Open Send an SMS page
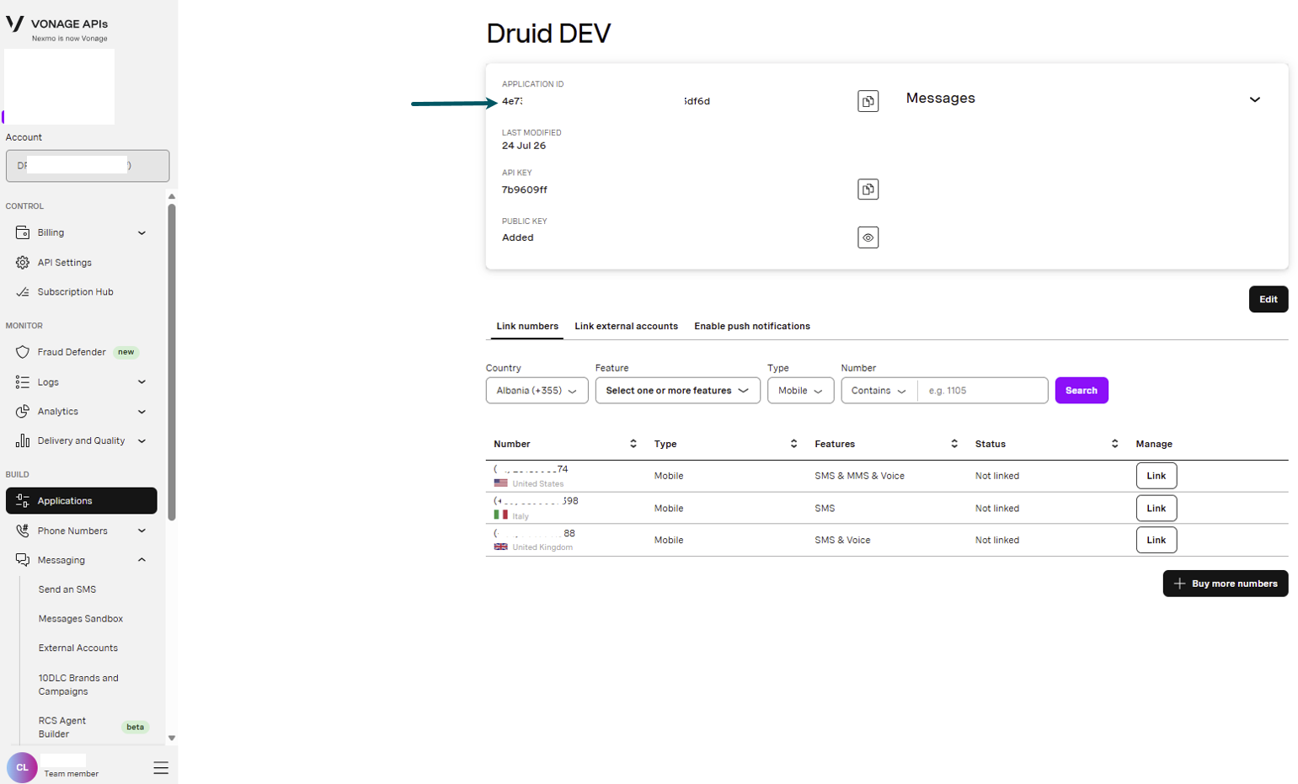The height and width of the screenshot is (784, 1298). 67,589
